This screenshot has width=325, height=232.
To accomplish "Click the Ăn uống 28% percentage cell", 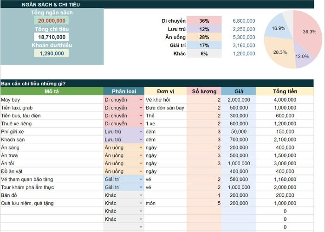I will [204, 37].
